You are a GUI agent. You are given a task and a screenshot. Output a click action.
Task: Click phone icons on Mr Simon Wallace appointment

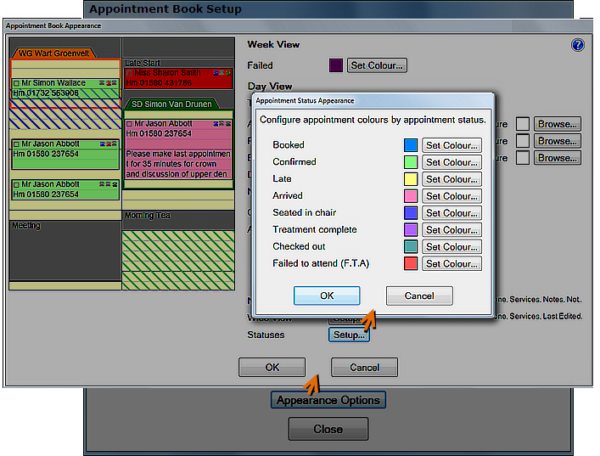tap(108, 83)
